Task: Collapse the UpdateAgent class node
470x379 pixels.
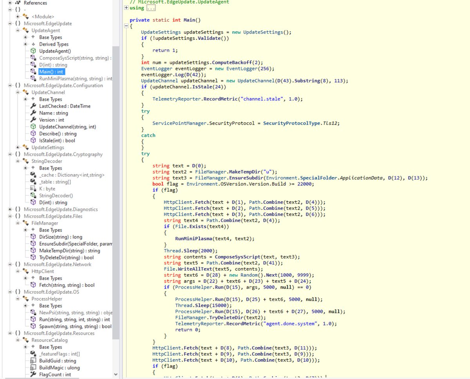Action: 18,30
